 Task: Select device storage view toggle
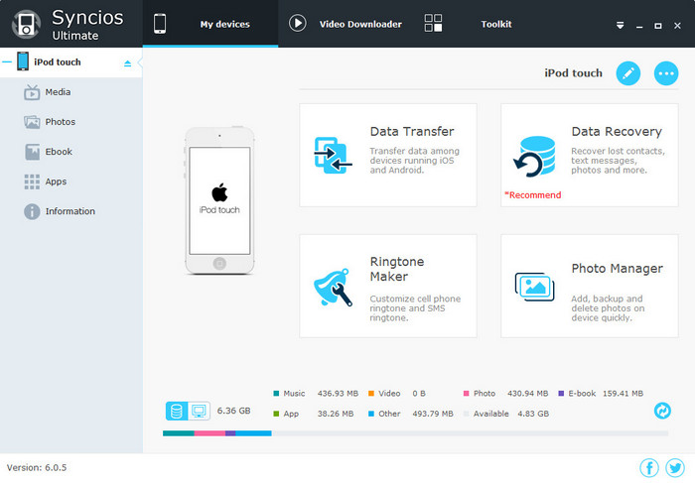(x=177, y=411)
